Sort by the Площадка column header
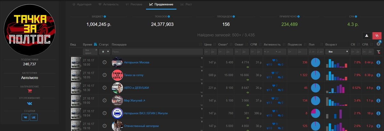 point(119,45)
